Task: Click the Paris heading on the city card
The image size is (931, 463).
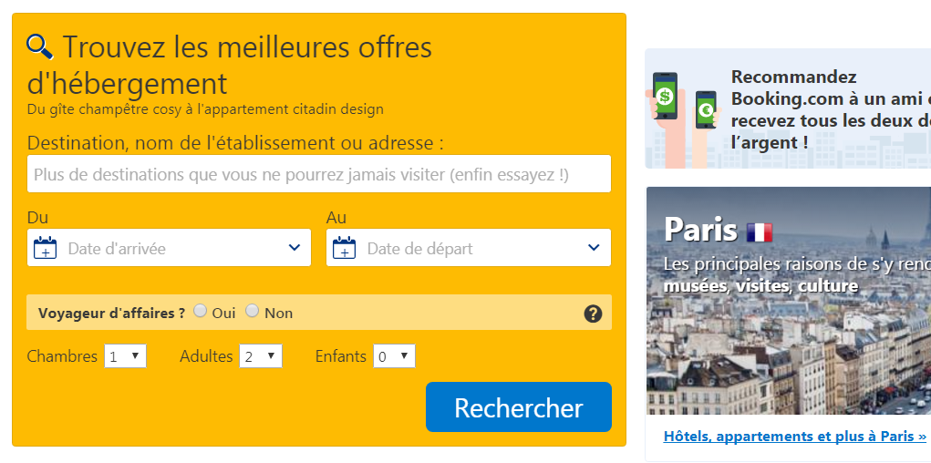Action: [x=700, y=229]
